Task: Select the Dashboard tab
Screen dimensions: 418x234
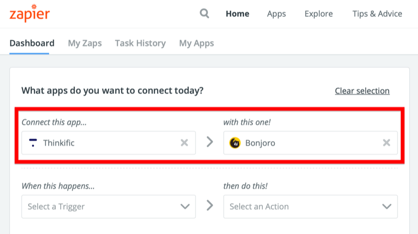Action: point(32,43)
